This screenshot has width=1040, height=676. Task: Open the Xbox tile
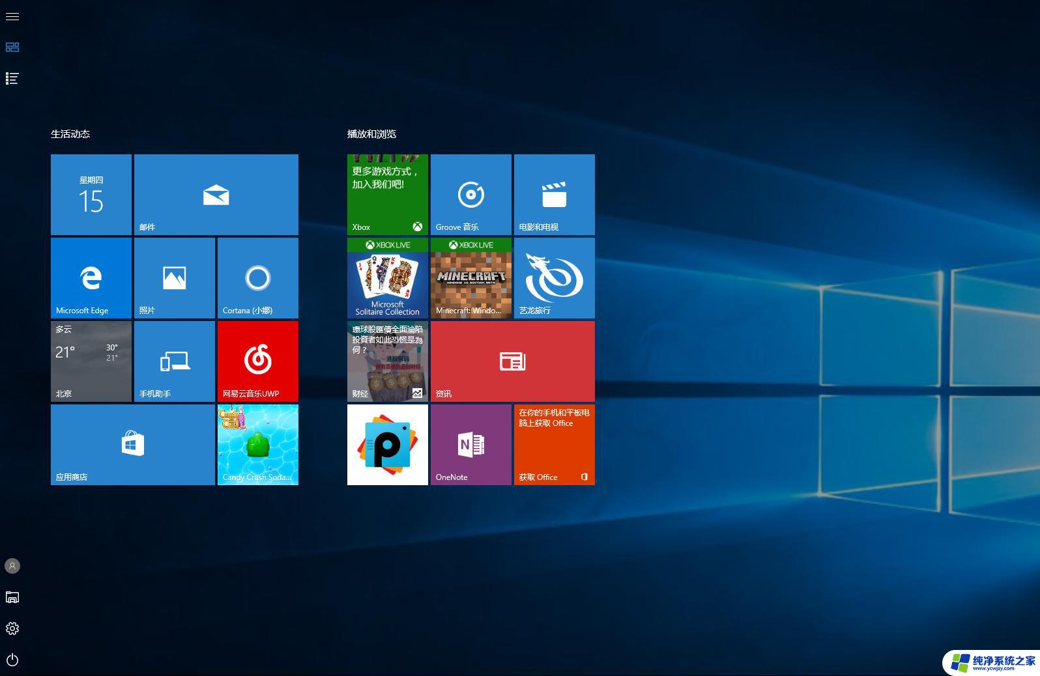click(x=388, y=195)
